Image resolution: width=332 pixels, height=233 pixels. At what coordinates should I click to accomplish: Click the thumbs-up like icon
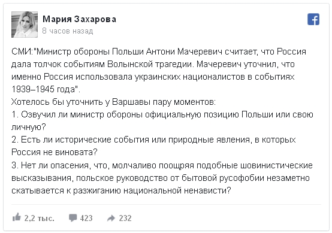coord(17,217)
